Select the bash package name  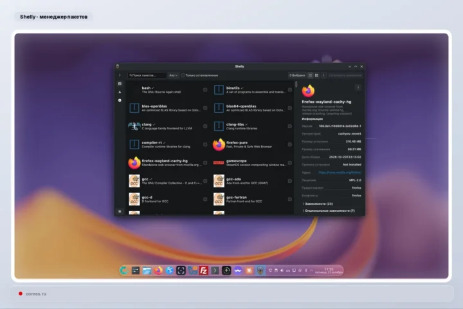(x=146, y=88)
